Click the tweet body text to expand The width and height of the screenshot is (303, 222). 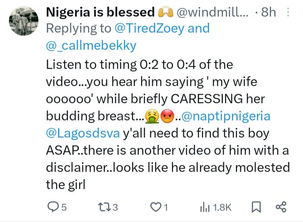click(x=158, y=99)
